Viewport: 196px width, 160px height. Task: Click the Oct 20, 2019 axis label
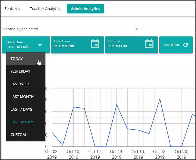181,154
